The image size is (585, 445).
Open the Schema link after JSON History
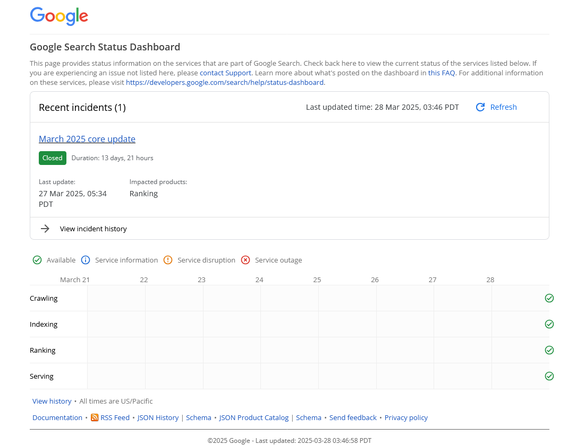point(199,417)
